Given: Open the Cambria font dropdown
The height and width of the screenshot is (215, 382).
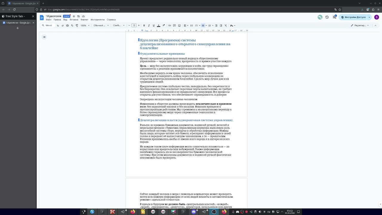Looking at the screenshot, I should tap(119, 25).
